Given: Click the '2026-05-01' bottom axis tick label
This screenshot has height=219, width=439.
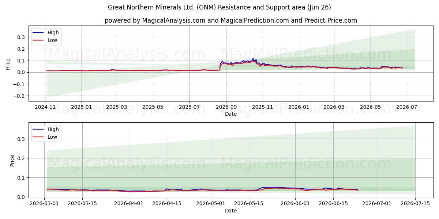Looking at the screenshot, I should pos(211,204).
